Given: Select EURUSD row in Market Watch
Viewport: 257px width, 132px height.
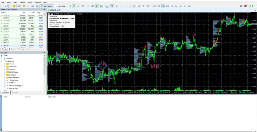Looking at the screenshot, I should 22,43.
